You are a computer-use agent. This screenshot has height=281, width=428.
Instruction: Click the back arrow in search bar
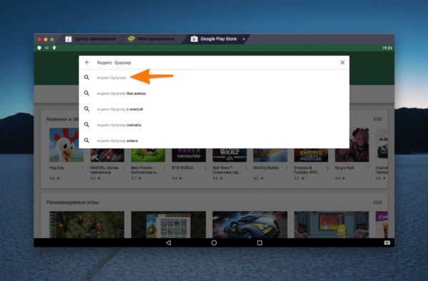(x=87, y=63)
